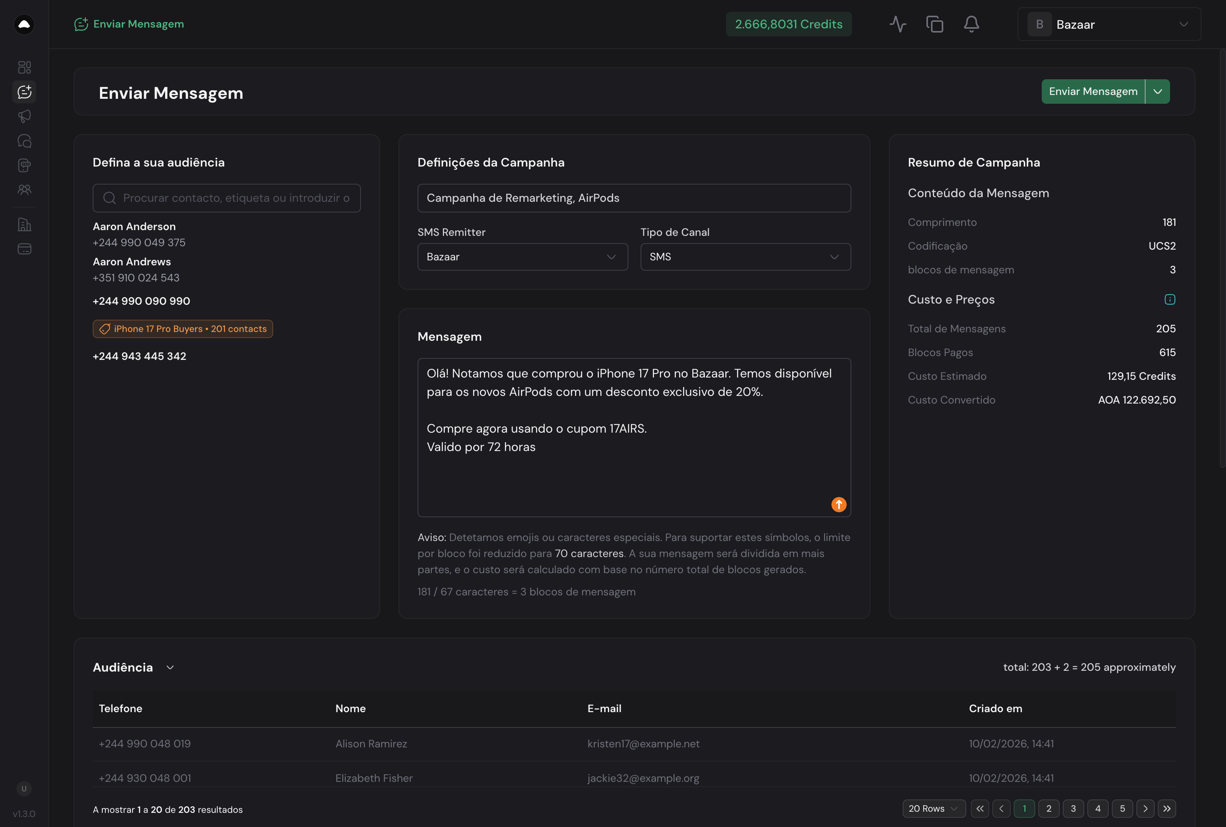Open campaigns via the megaphone sidebar icon
This screenshot has height=827, width=1226.
(x=24, y=116)
